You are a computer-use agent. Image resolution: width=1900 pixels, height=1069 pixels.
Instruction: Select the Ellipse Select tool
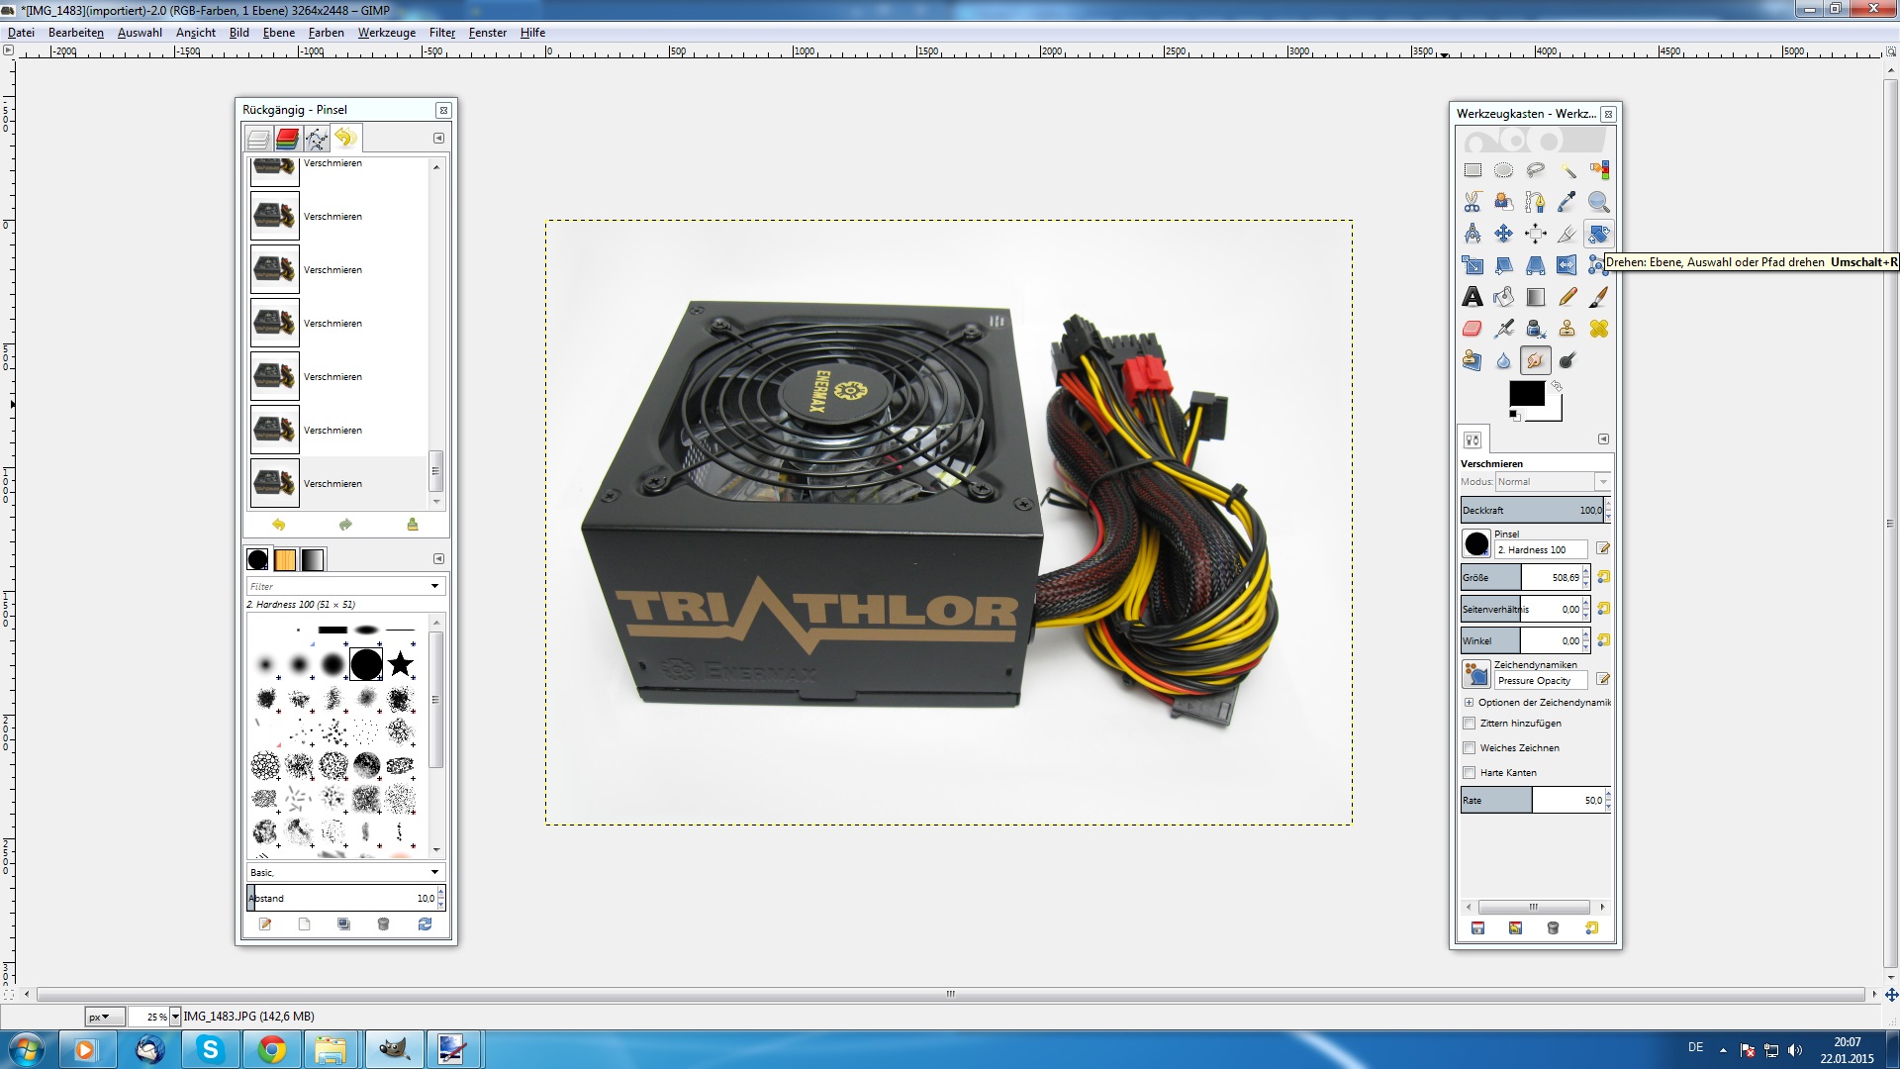(1504, 170)
